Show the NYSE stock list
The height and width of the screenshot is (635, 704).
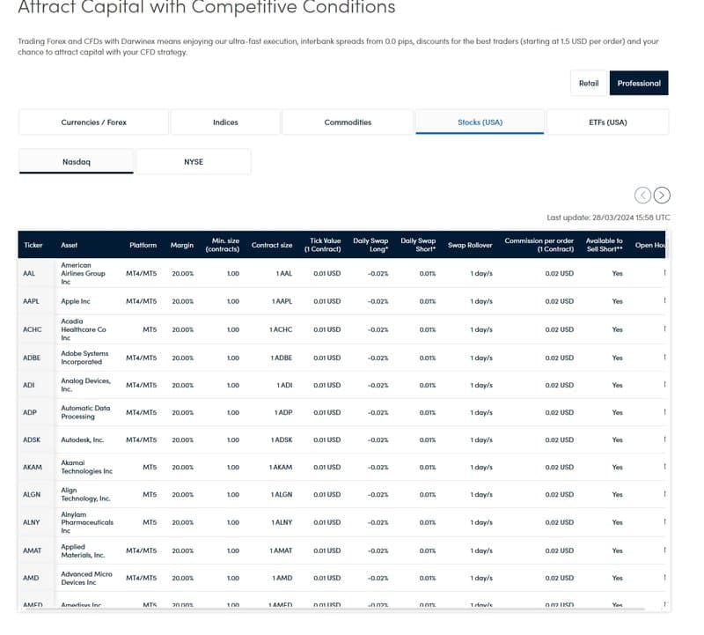194,162
